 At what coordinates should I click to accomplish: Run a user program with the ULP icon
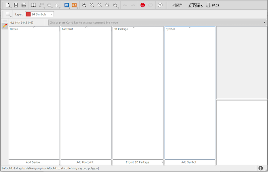tap(74, 5)
